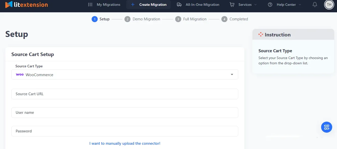Select the Create Migration tab

(148, 5)
